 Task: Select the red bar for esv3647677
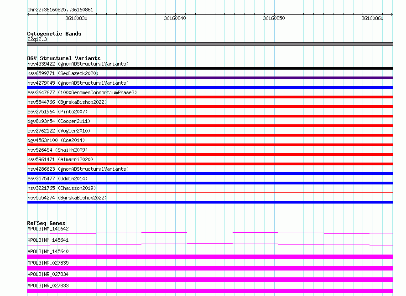[x=210, y=97]
